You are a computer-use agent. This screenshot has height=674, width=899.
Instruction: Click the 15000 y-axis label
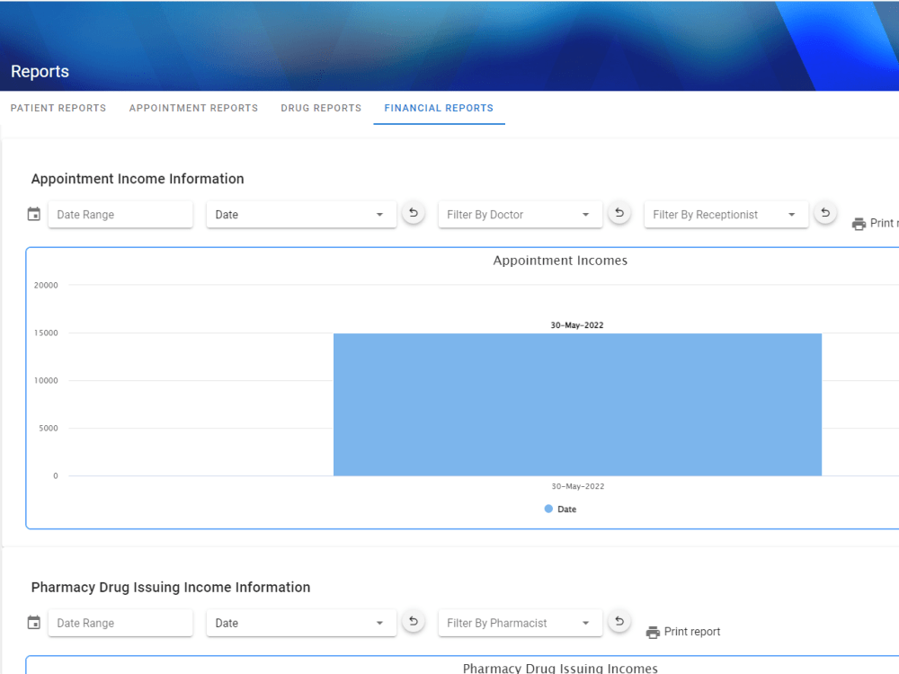click(46, 333)
